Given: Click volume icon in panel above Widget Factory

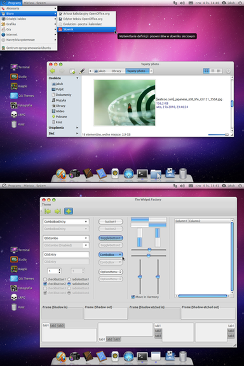Looking at the screenshot, I should coord(182,186).
